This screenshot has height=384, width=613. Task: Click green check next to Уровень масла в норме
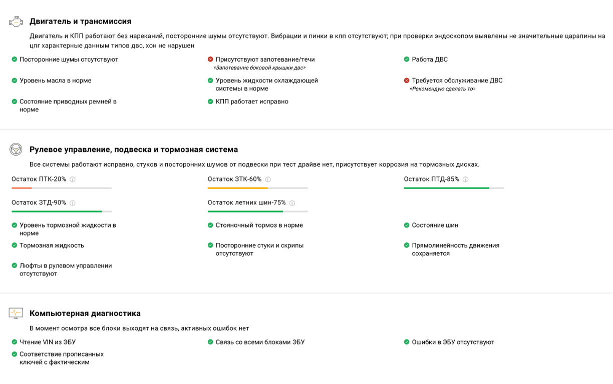pos(15,80)
